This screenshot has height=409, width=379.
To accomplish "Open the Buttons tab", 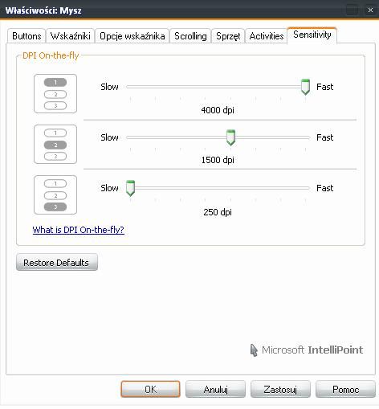I will (x=26, y=36).
